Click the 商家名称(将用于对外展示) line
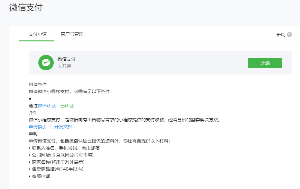The width and height of the screenshot is (300, 189). tap(57, 162)
